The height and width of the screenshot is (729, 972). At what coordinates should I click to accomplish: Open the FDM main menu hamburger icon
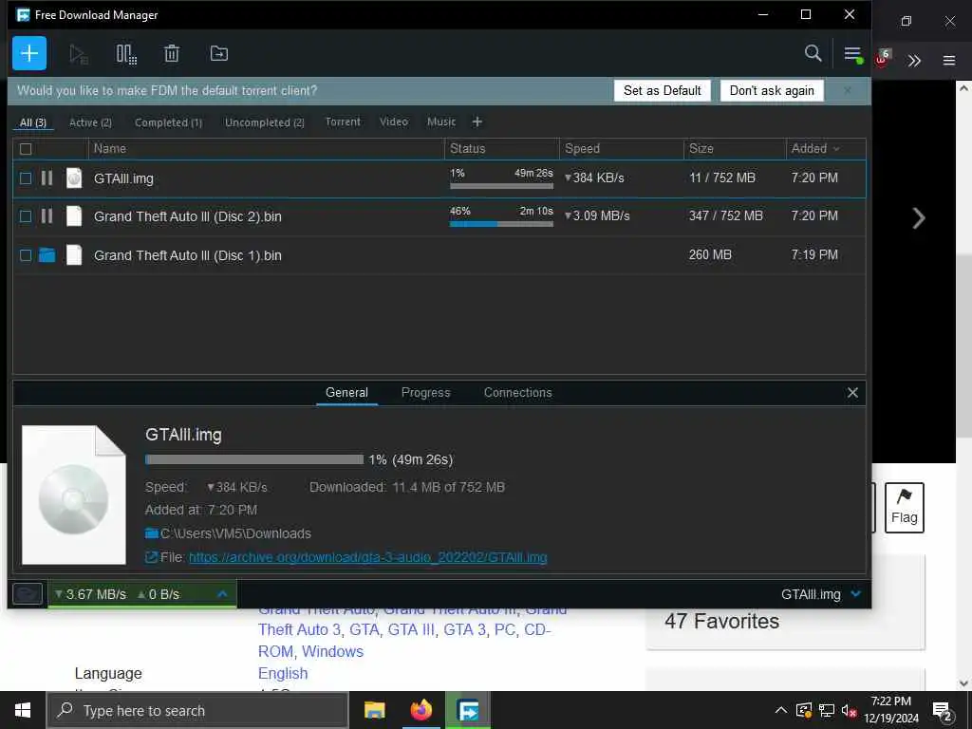click(853, 54)
